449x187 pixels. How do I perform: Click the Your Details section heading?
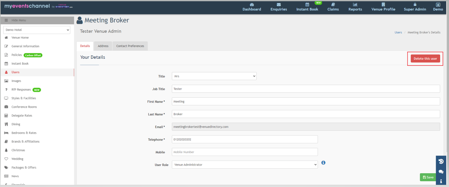click(93, 57)
